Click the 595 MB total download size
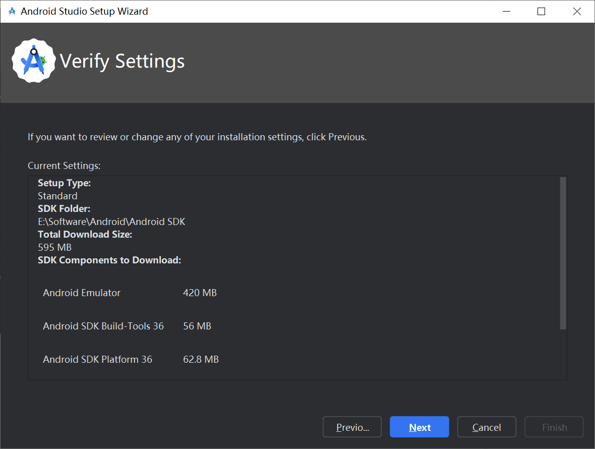Screen dimensions: 595x449 [x=54, y=247]
